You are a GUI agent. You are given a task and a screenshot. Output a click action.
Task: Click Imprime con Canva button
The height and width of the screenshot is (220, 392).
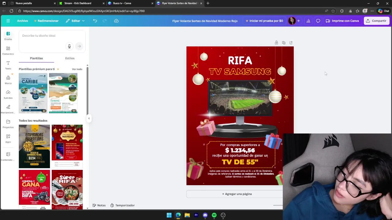tap(342, 21)
